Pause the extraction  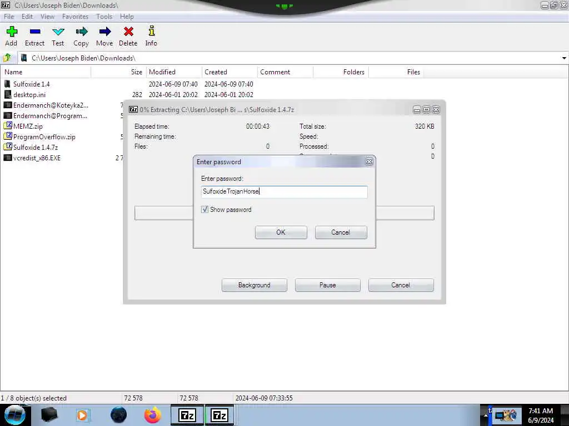(x=327, y=285)
